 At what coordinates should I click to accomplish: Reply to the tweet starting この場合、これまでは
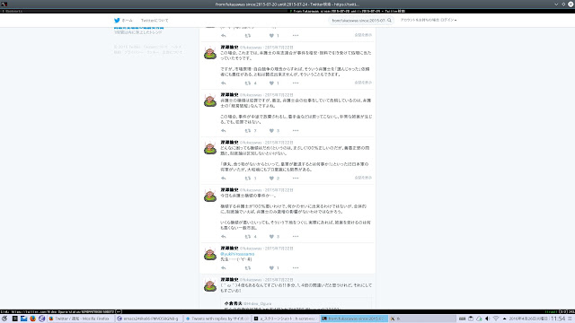tap(224, 83)
